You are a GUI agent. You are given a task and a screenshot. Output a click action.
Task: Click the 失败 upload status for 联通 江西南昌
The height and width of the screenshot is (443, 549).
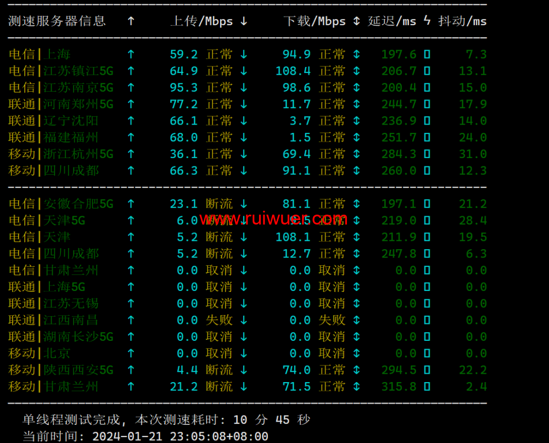(219, 320)
